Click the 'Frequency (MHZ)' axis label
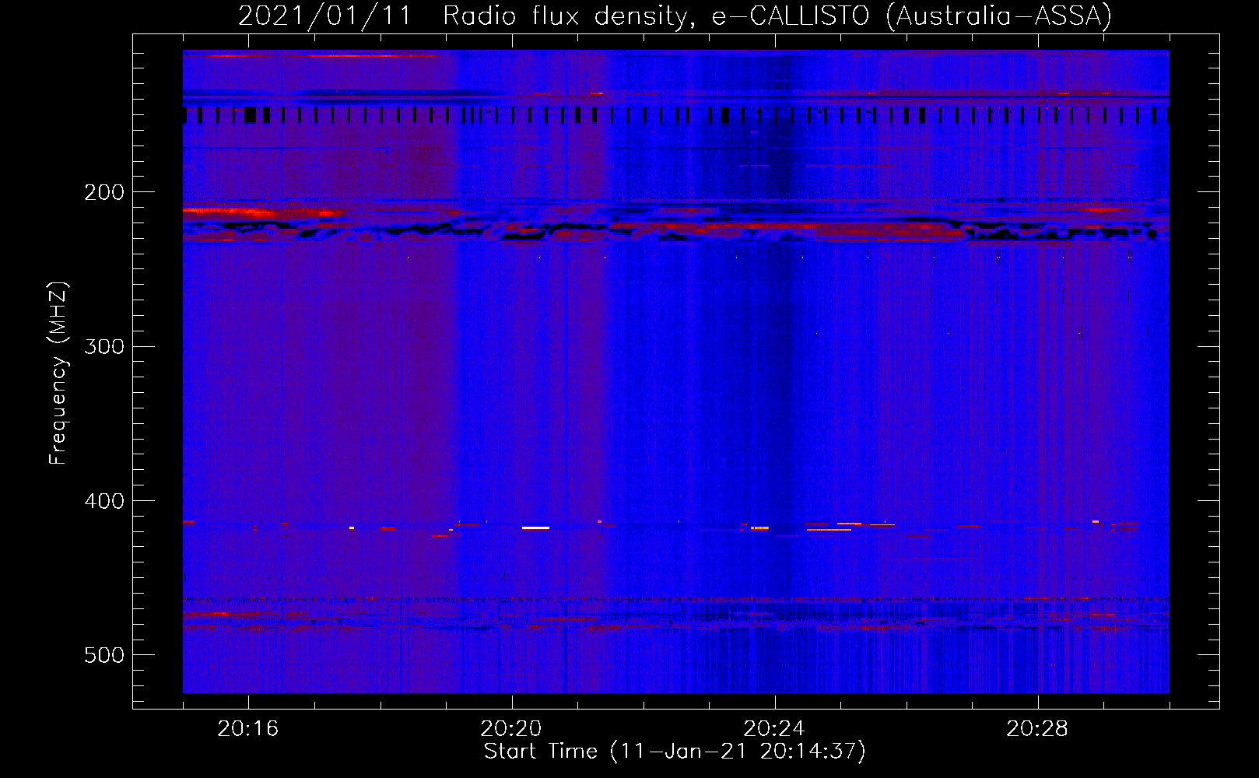 [58, 373]
